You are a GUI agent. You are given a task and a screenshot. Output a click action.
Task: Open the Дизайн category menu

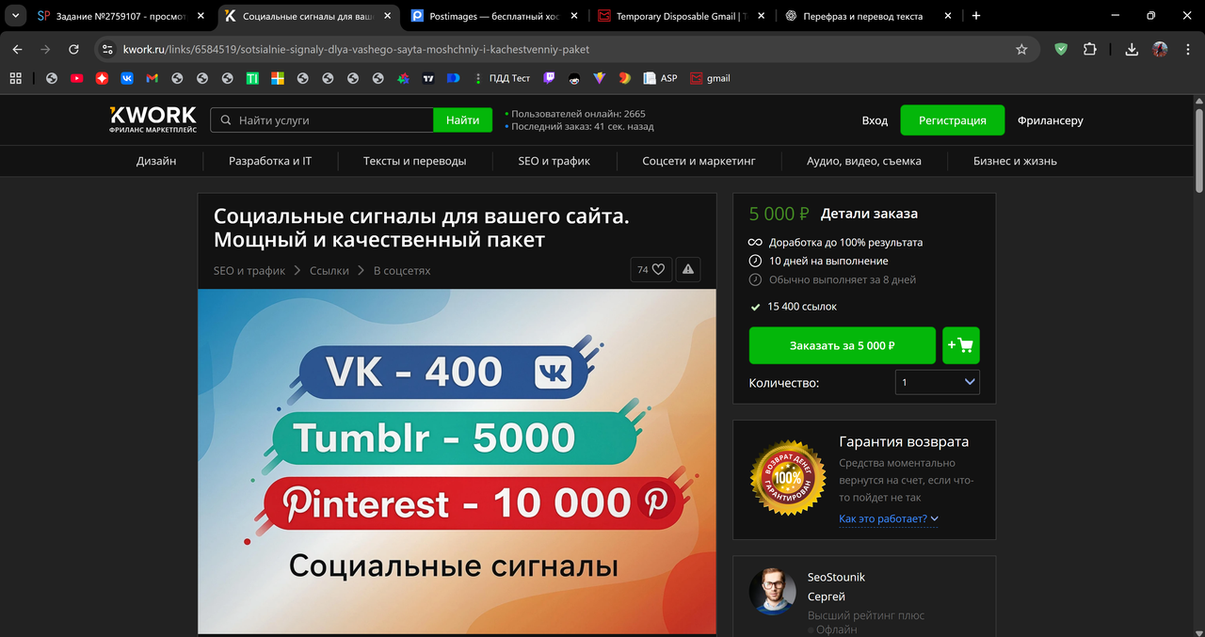(x=156, y=161)
